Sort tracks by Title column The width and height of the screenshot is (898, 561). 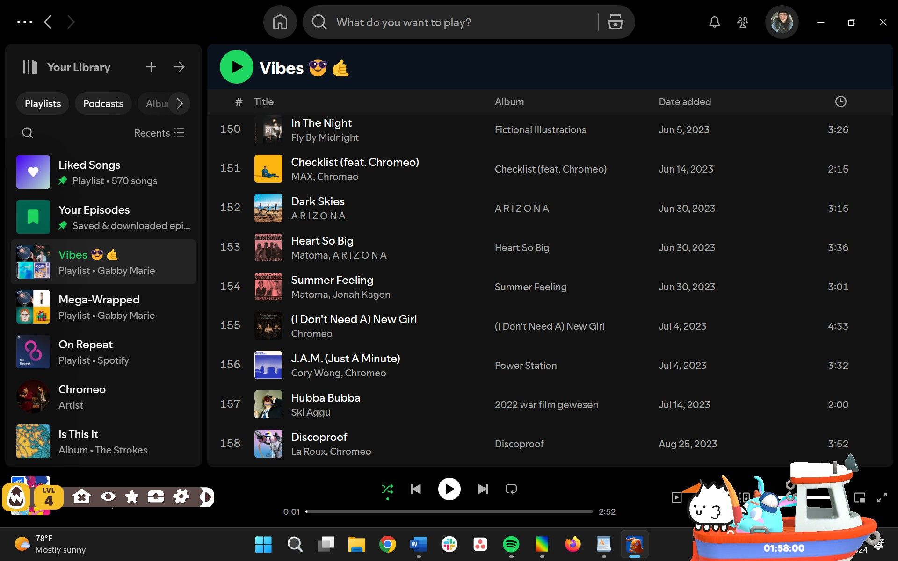264,101
